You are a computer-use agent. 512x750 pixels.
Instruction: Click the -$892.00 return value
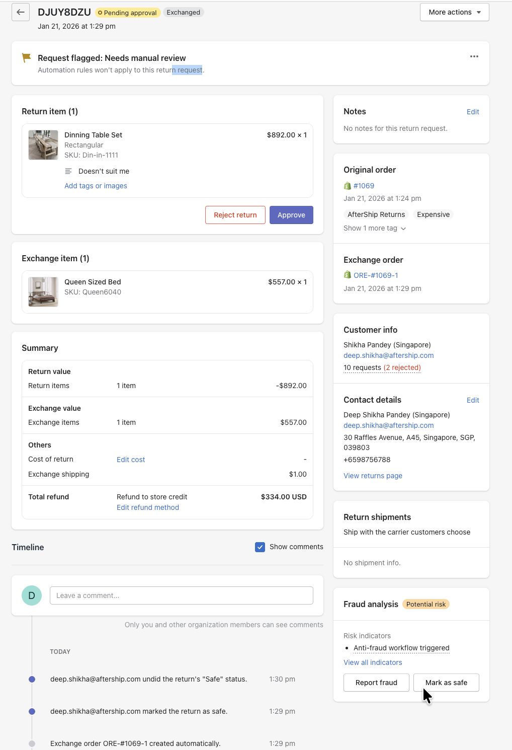(291, 386)
